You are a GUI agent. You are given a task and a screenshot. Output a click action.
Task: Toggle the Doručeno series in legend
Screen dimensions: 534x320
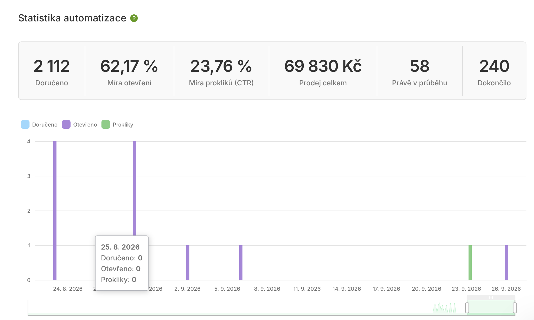click(39, 124)
